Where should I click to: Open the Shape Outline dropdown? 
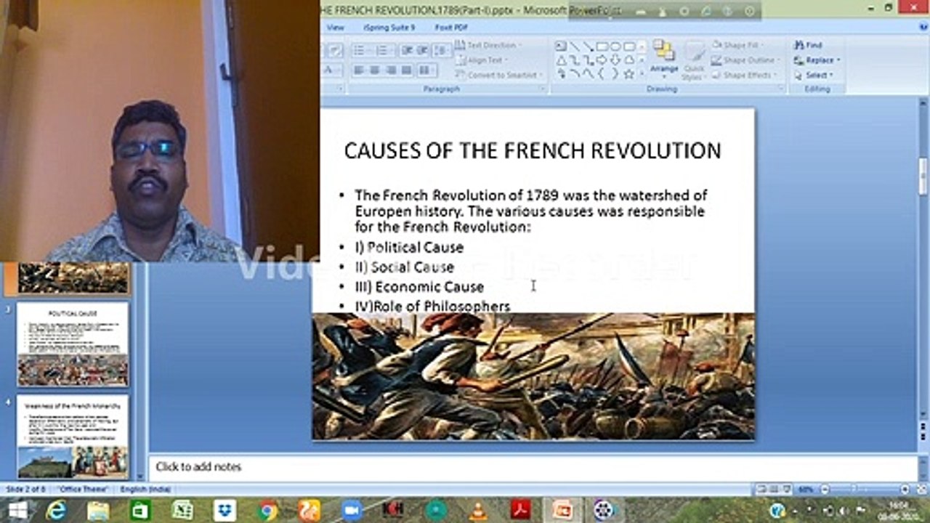[748, 60]
